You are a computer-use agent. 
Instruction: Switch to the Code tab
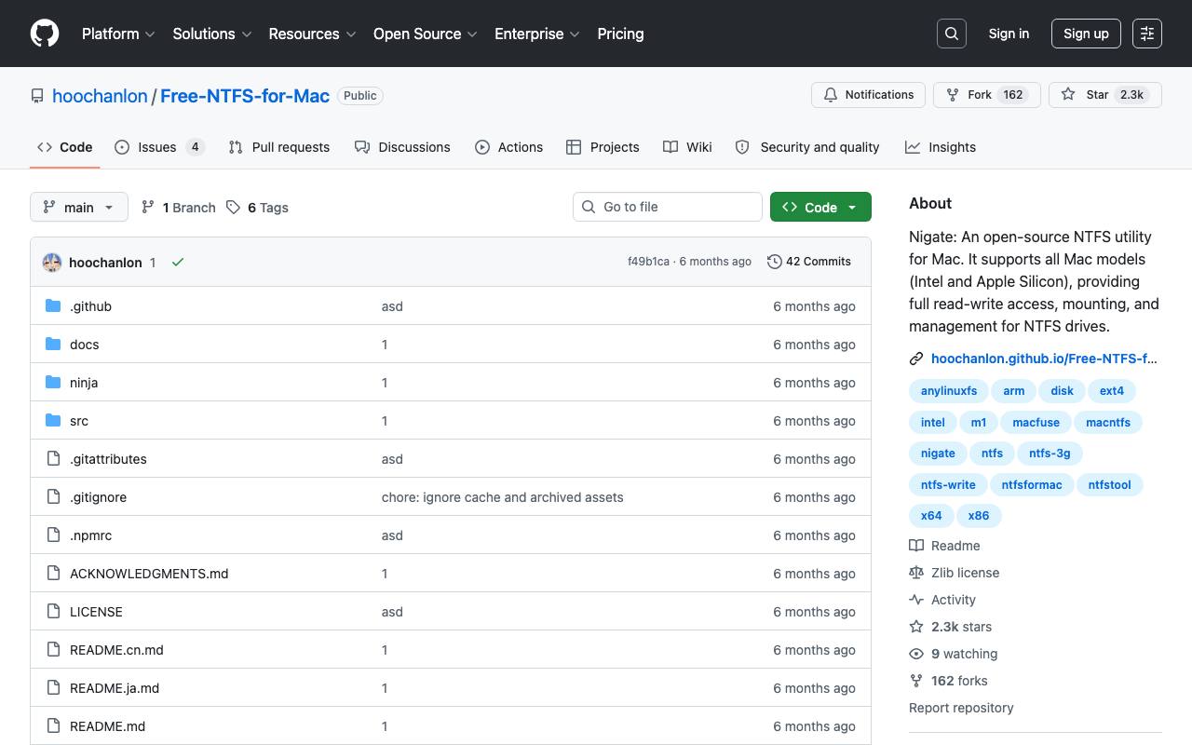(65, 147)
